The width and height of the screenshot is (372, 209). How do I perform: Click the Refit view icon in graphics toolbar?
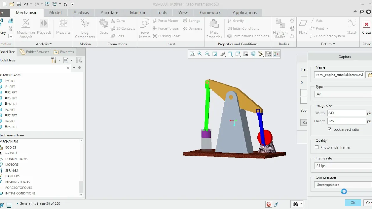point(192,54)
